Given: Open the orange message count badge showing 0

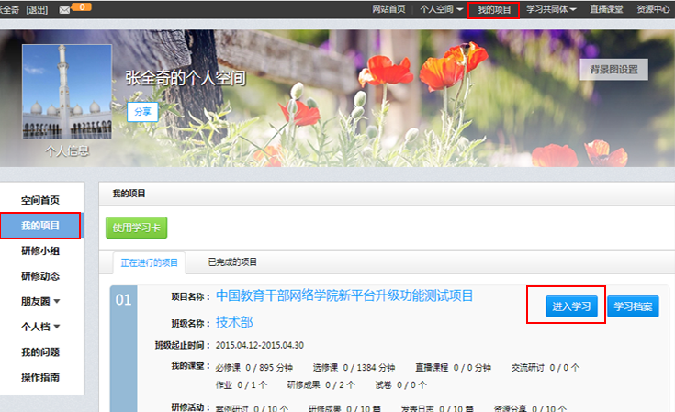Looking at the screenshot, I should (x=82, y=6).
